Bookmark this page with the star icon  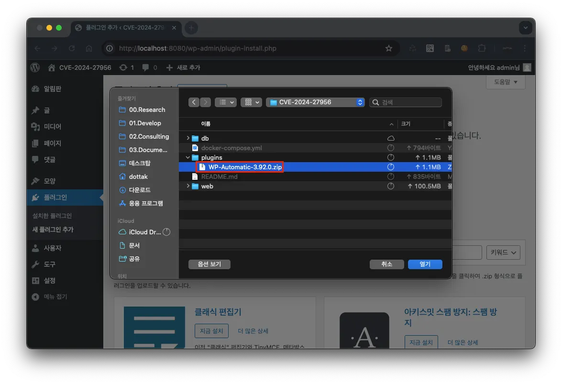389,48
